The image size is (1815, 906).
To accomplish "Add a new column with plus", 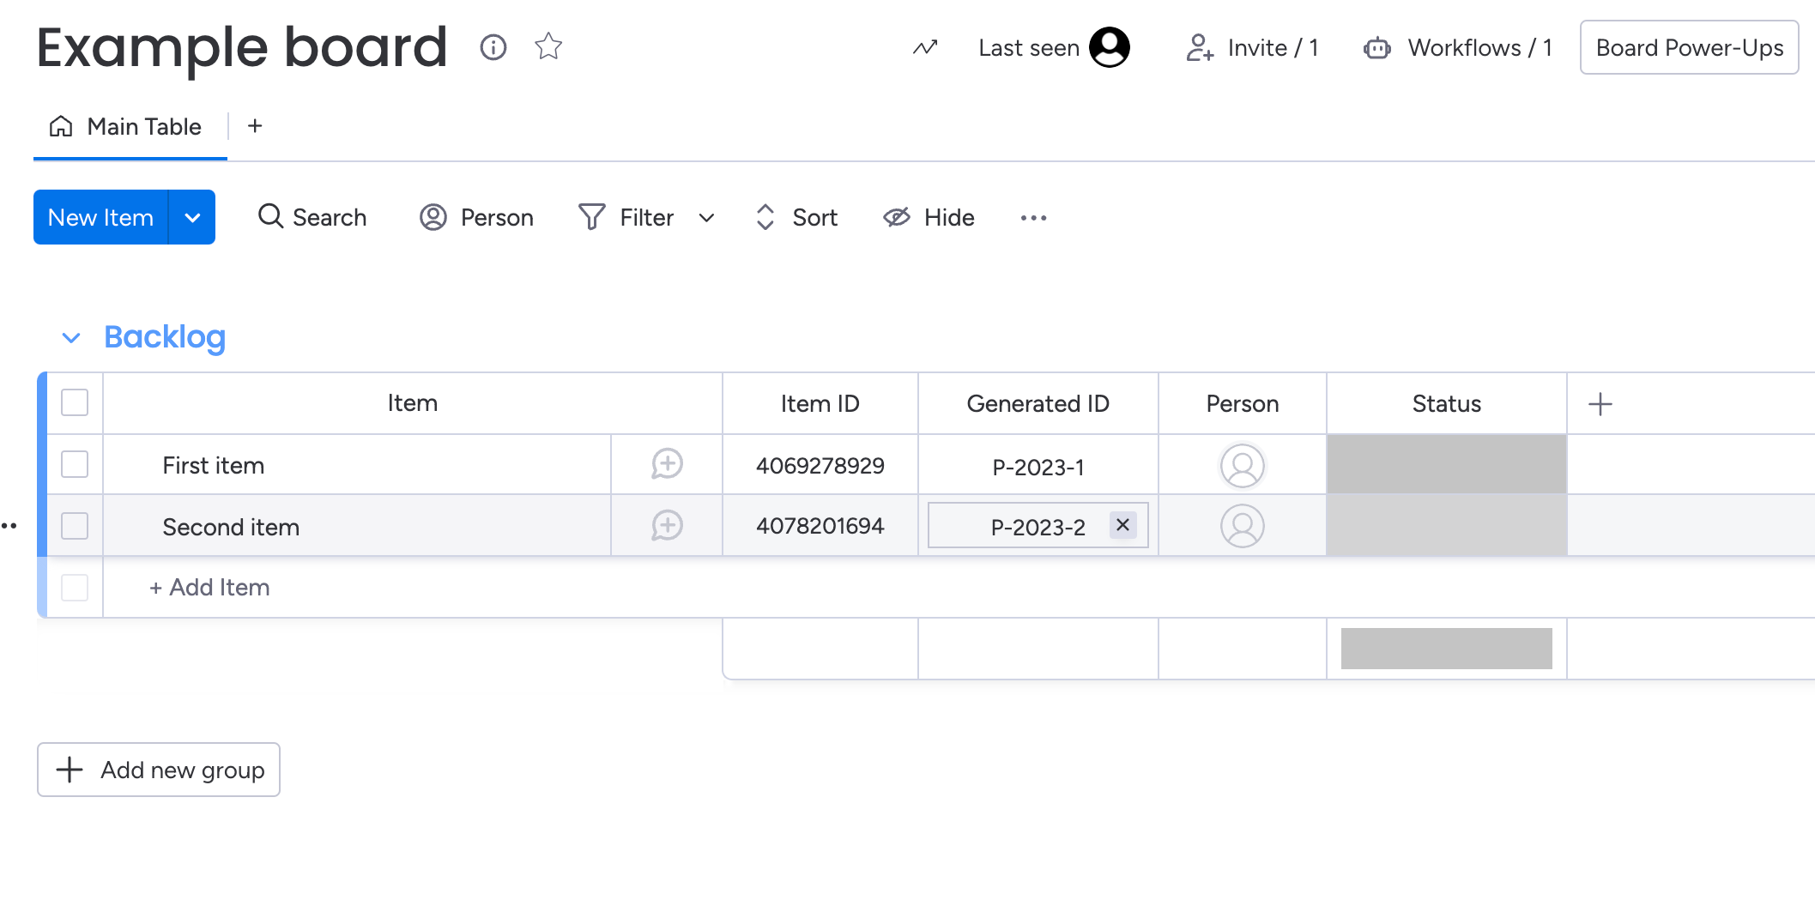I will click(1600, 404).
